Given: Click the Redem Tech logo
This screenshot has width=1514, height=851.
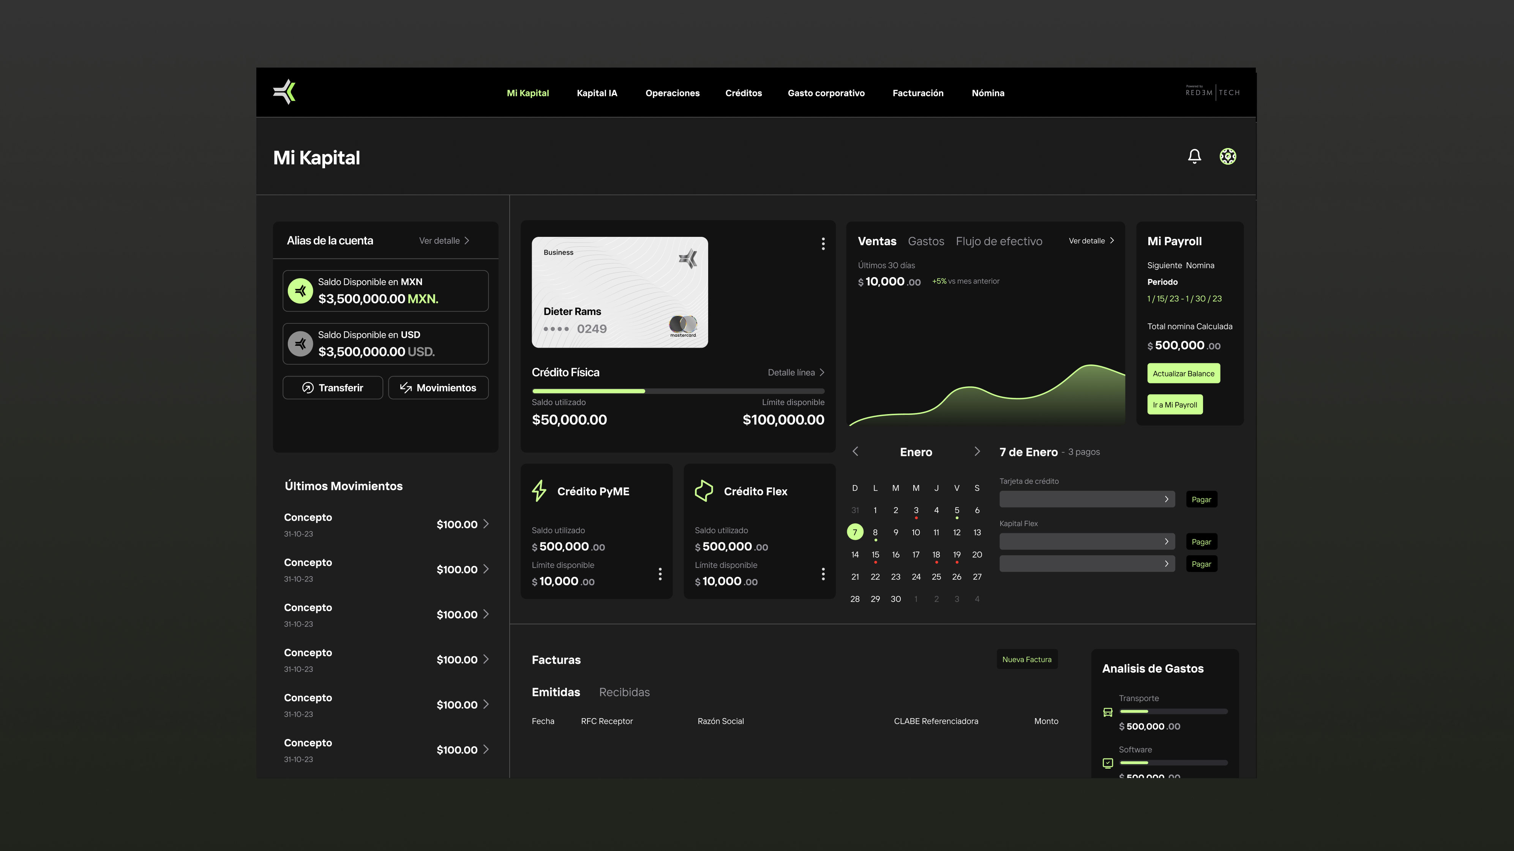Looking at the screenshot, I should pyautogui.click(x=1212, y=91).
